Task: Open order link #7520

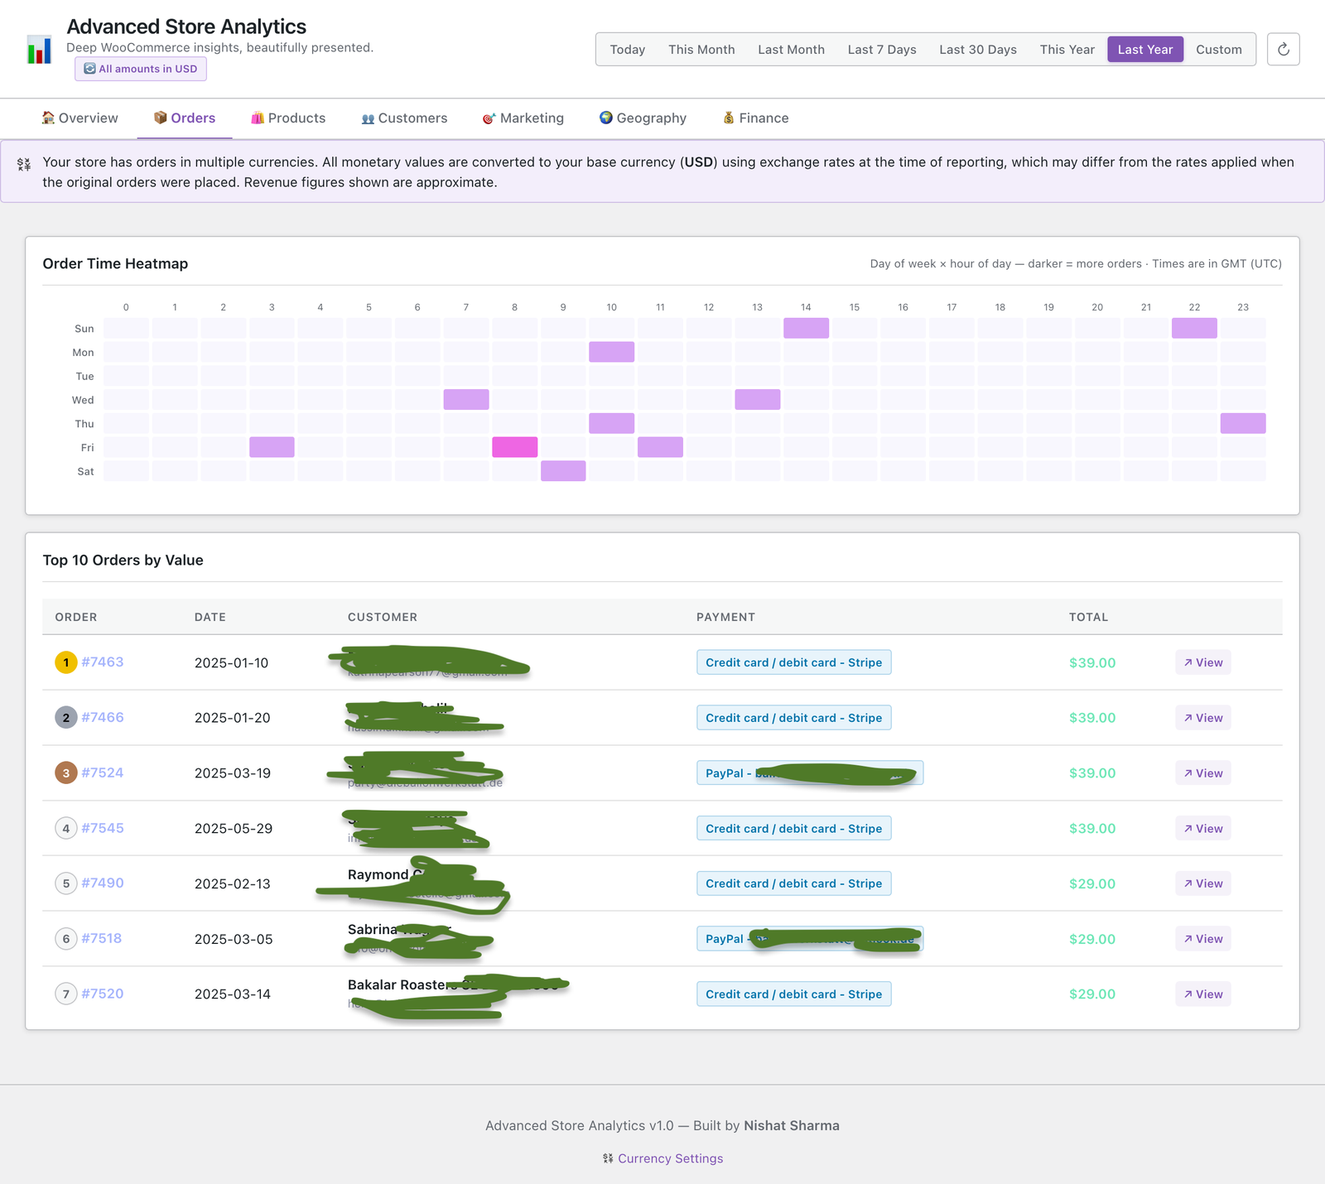Action: click(103, 994)
